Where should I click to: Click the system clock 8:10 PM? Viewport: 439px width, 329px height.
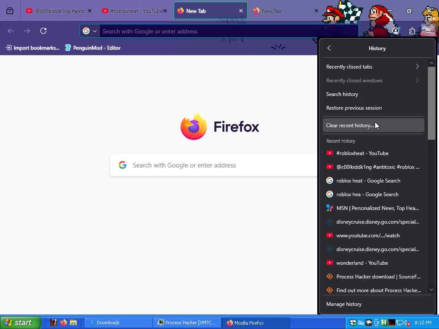pos(423,323)
